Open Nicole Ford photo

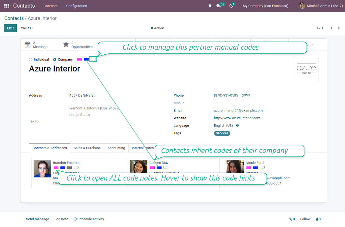pos(235,167)
